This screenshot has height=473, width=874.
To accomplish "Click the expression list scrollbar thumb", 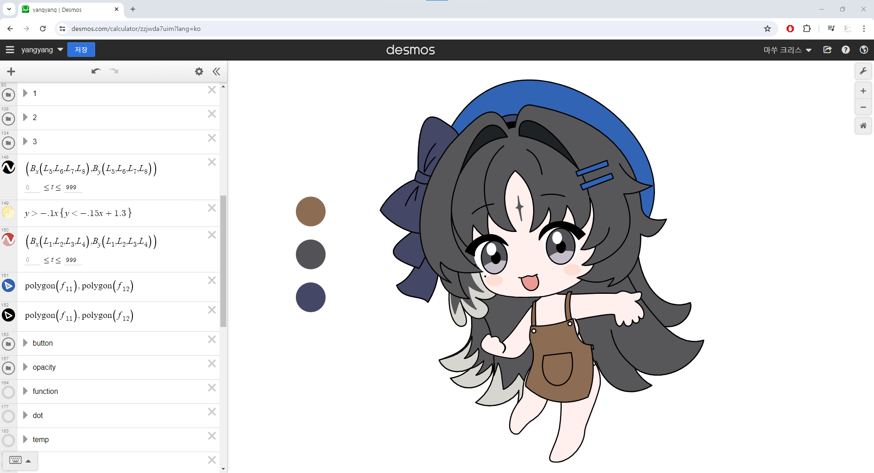I will click(x=223, y=262).
